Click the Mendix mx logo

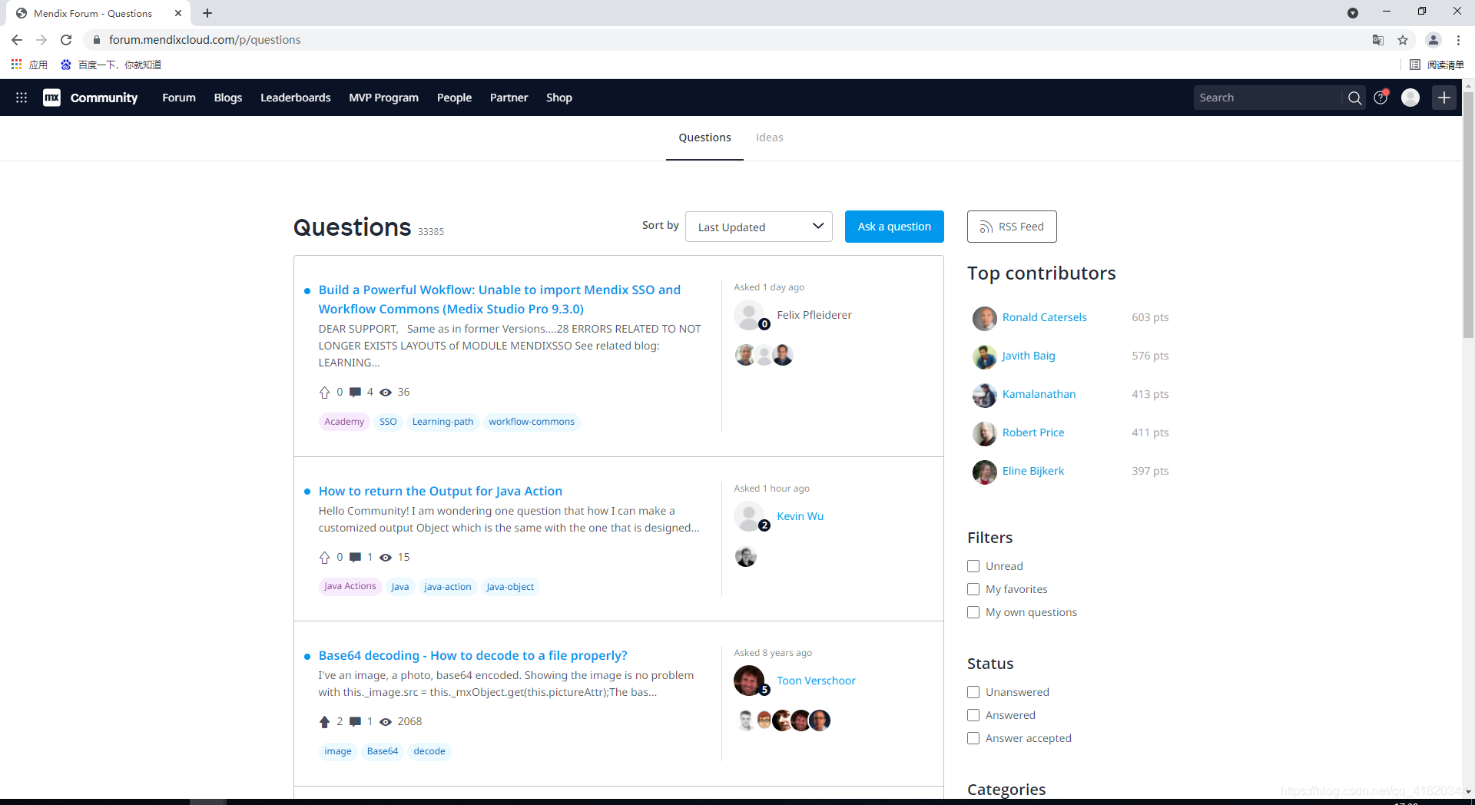(51, 98)
